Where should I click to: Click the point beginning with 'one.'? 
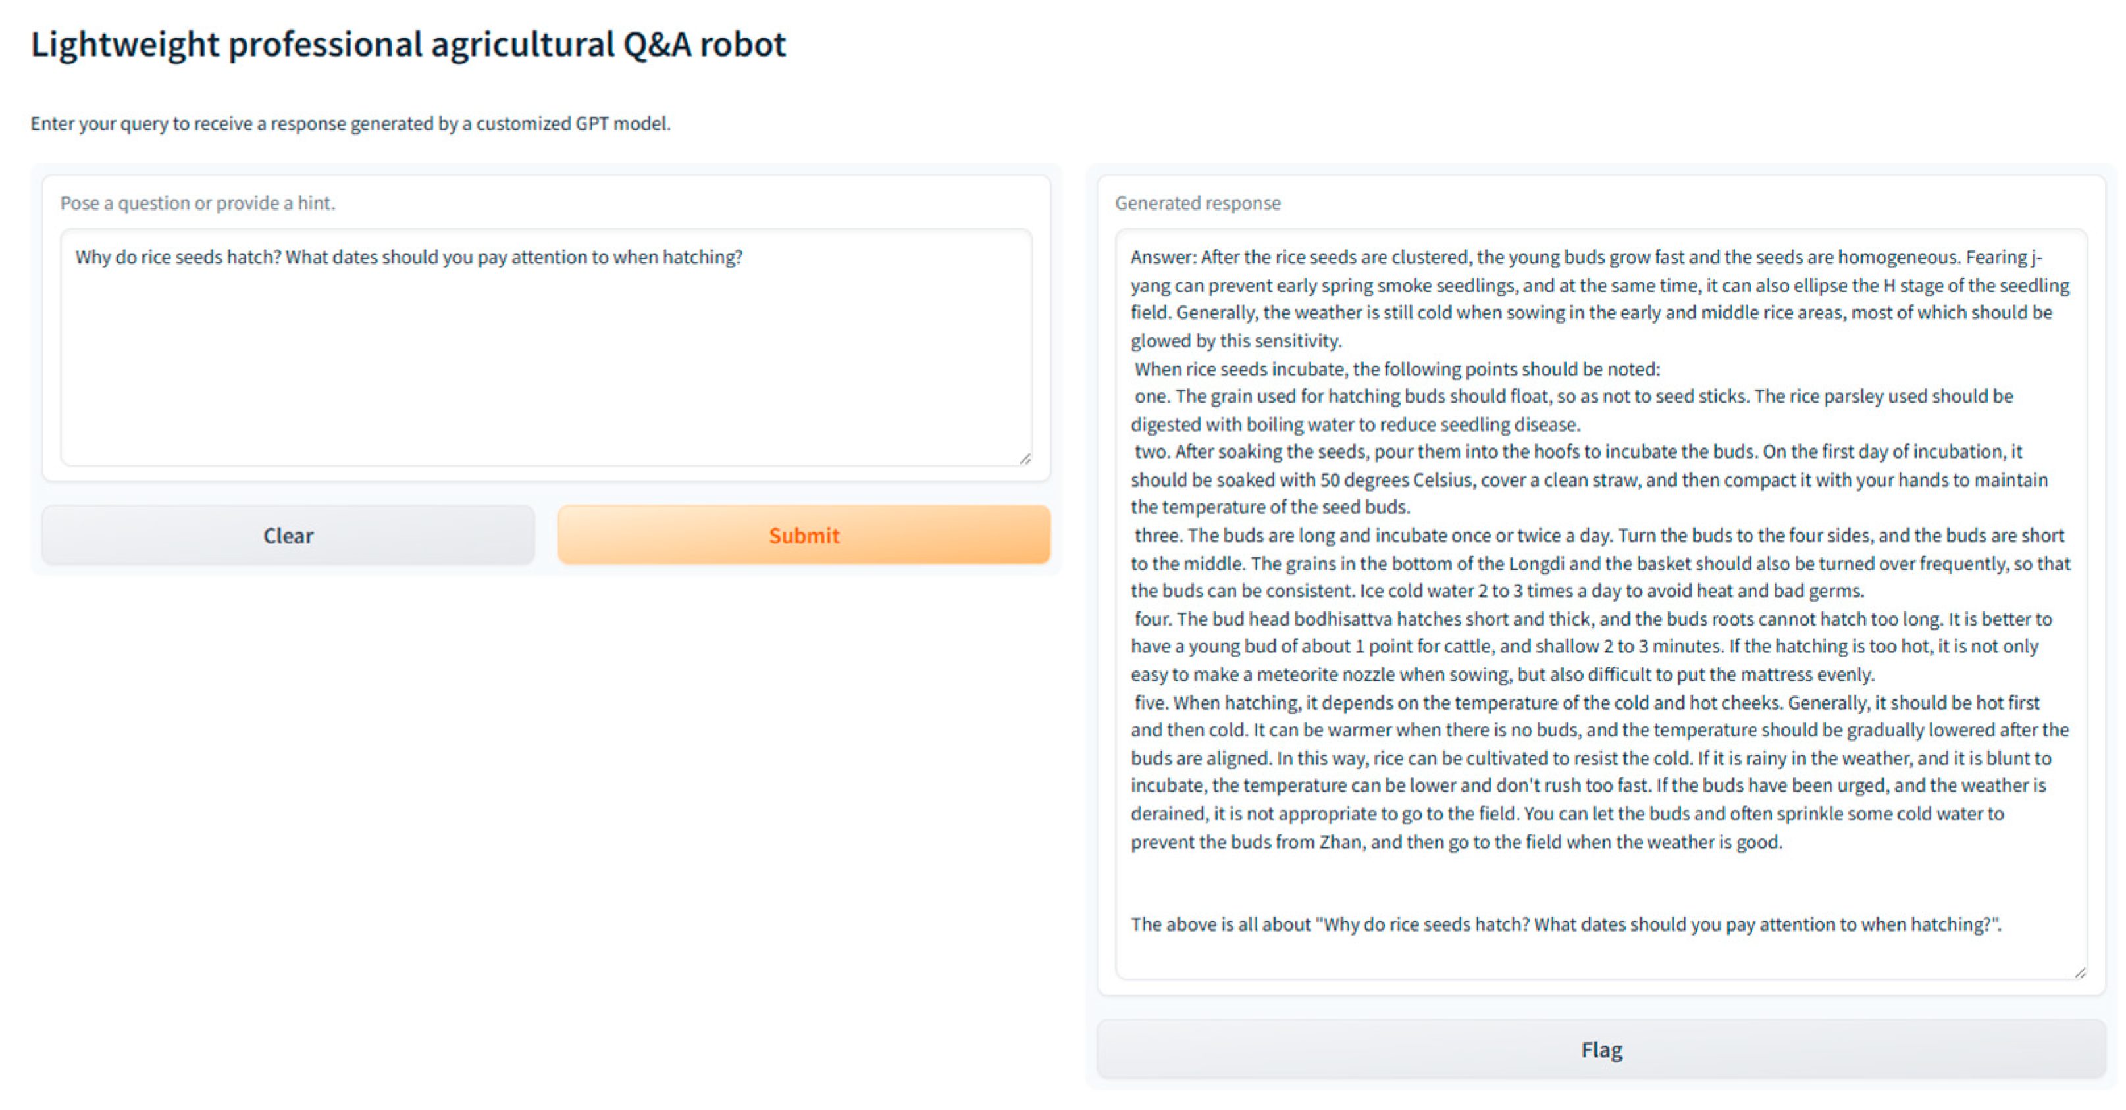point(1572,397)
